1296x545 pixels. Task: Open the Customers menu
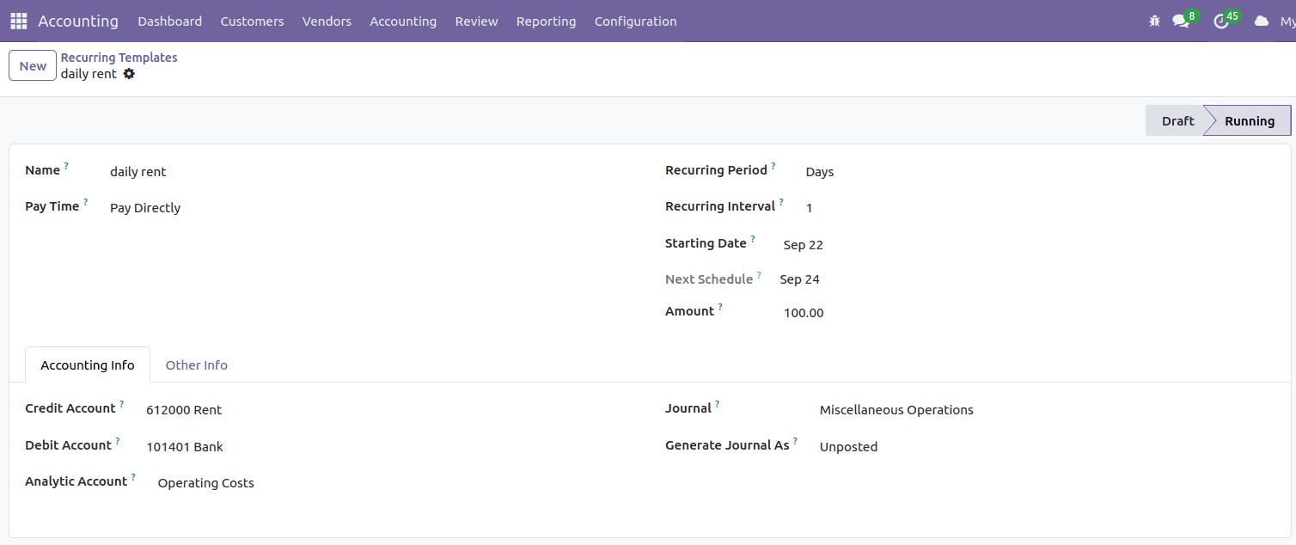[x=252, y=21]
